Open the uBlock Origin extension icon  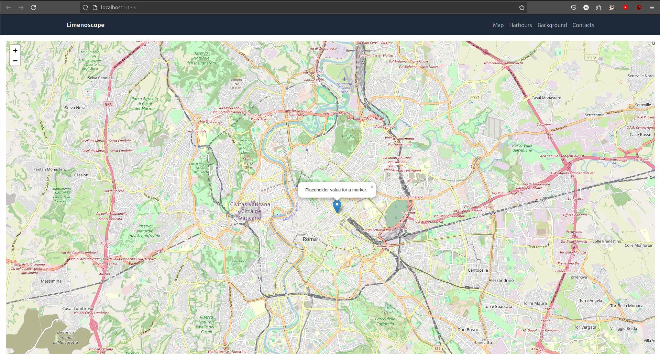click(639, 8)
